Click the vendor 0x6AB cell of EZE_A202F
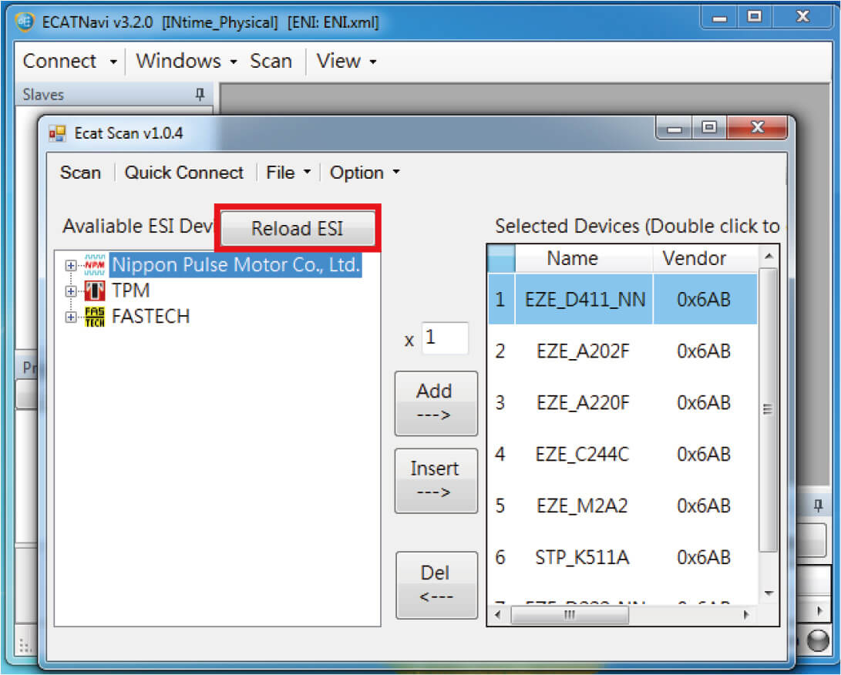 tap(705, 351)
